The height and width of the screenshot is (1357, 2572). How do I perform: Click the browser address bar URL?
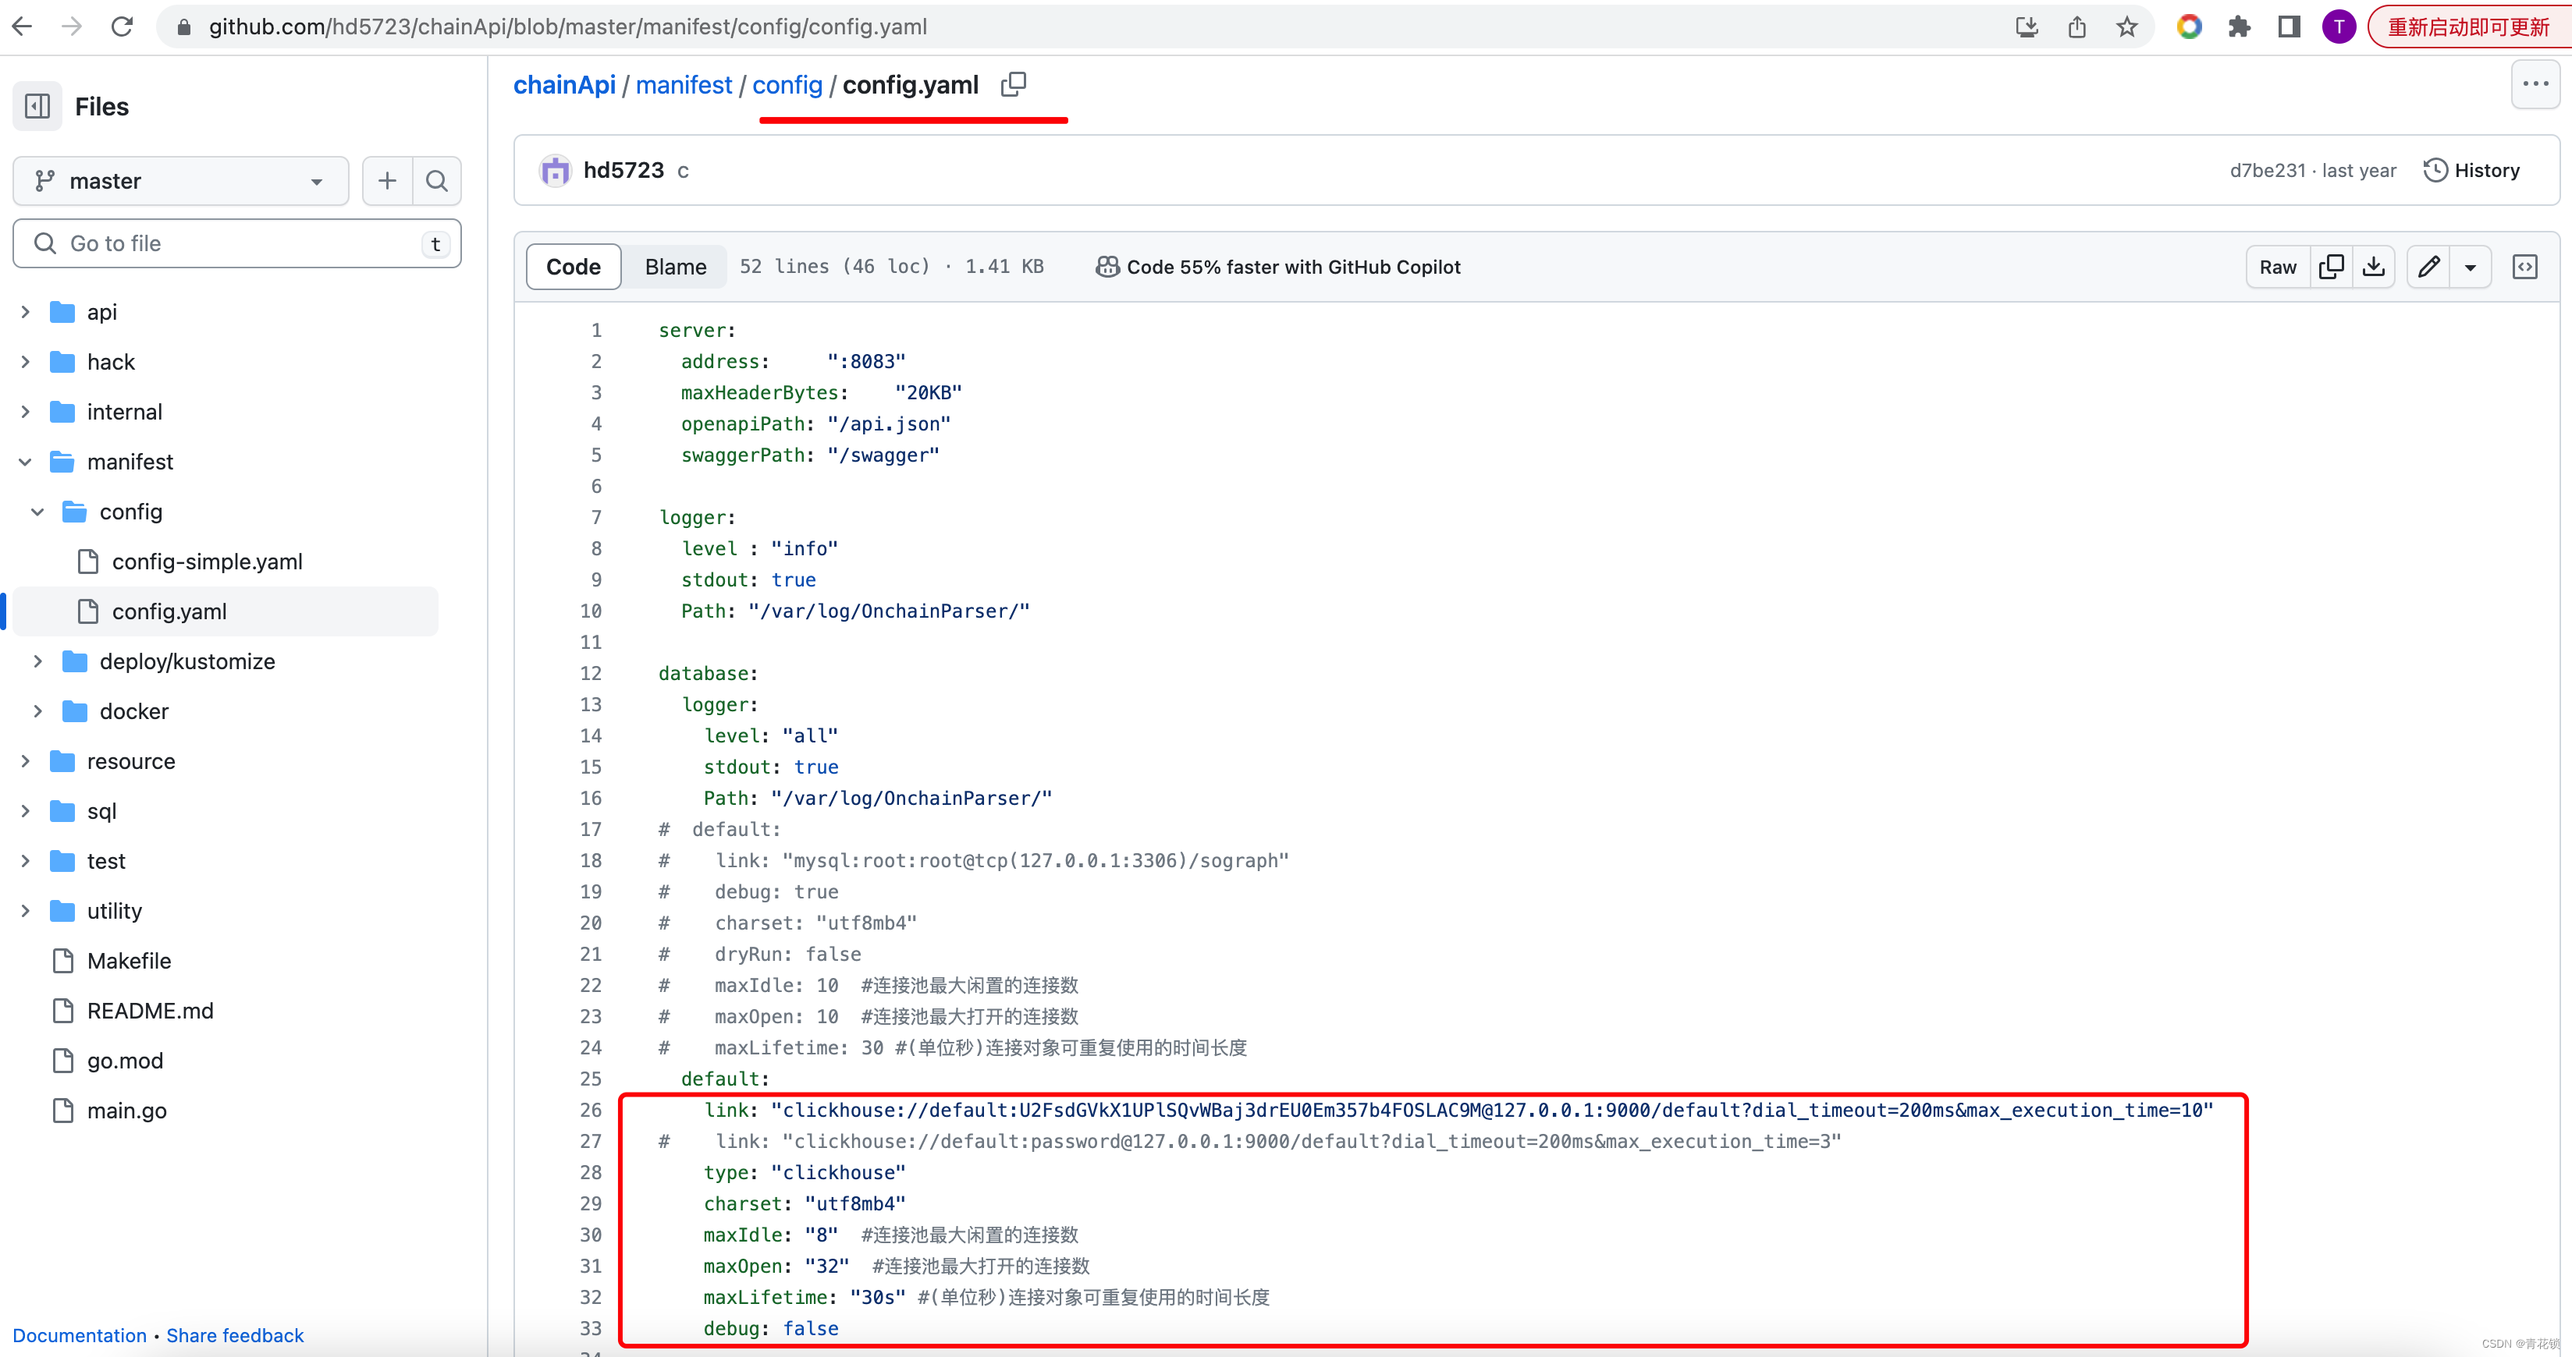tap(568, 27)
